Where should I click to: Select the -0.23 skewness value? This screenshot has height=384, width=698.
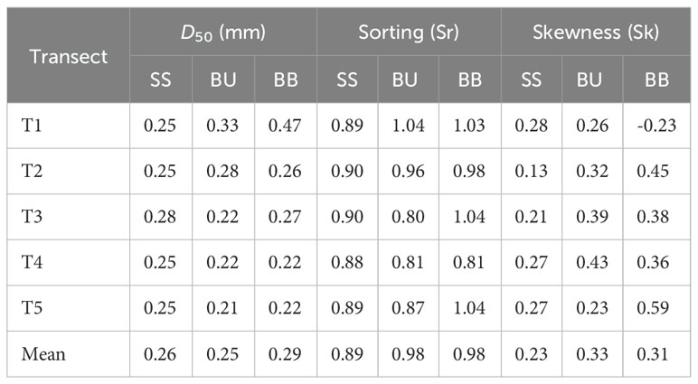(x=656, y=126)
